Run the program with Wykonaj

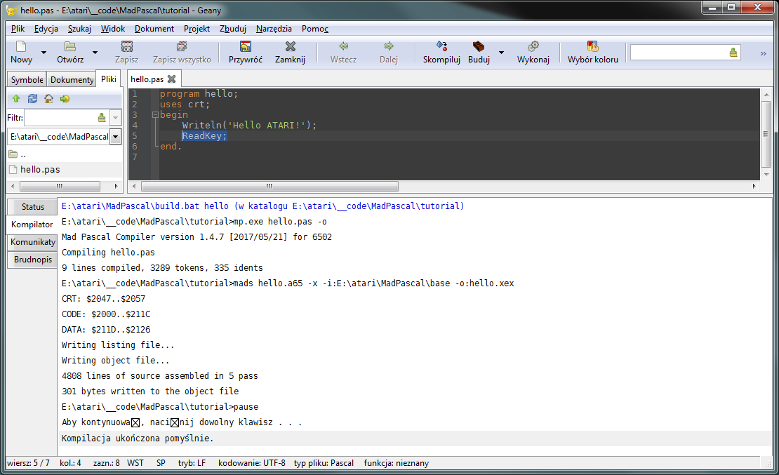533,47
